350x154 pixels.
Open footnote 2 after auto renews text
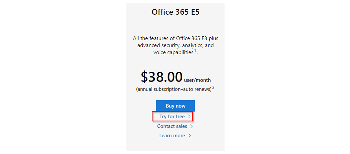pos(214,88)
